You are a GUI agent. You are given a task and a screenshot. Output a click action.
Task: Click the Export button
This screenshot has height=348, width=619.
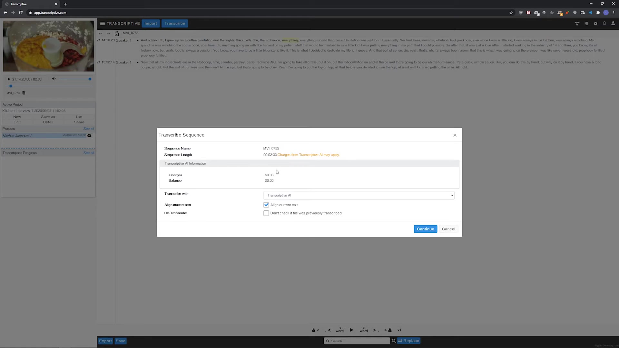pyautogui.click(x=105, y=341)
